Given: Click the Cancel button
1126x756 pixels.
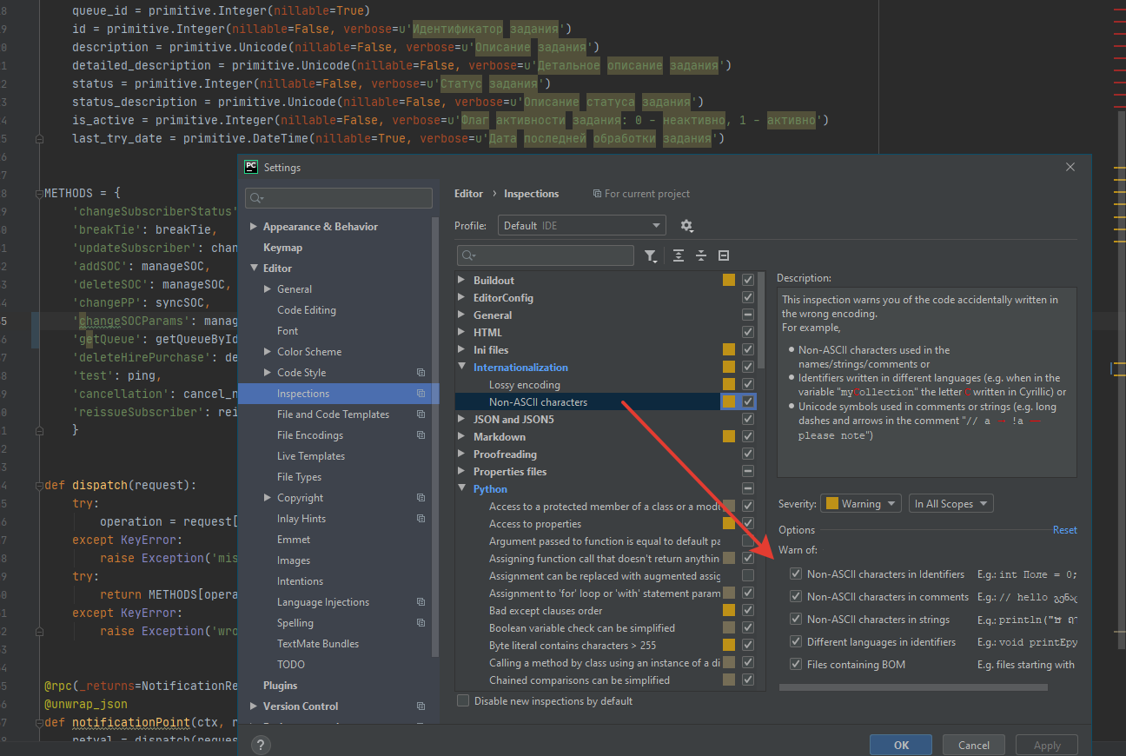Looking at the screenshot, I should 973,745.
